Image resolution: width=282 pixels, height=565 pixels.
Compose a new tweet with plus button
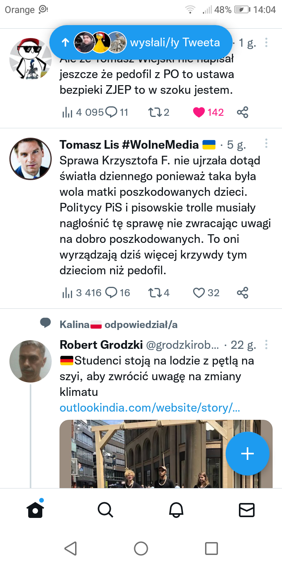click(x=248, y=454)
